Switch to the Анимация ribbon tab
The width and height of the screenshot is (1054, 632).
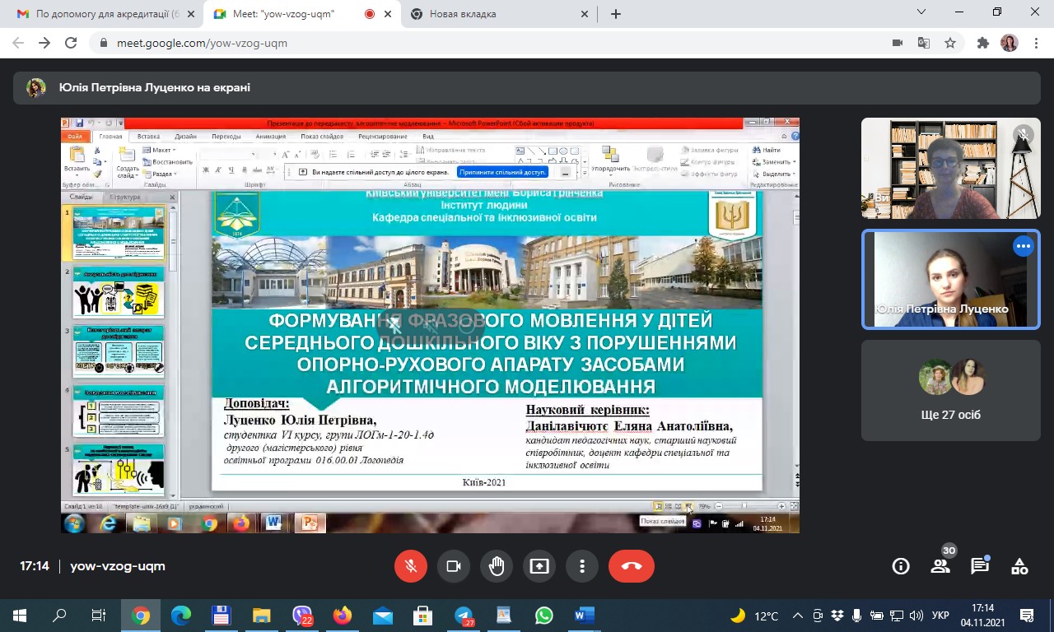[270, 137]
